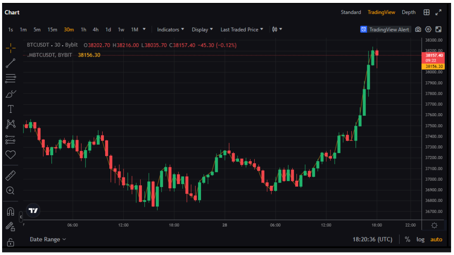
Task: Select the 1h timeframe interval
Action: coord(83,29)
